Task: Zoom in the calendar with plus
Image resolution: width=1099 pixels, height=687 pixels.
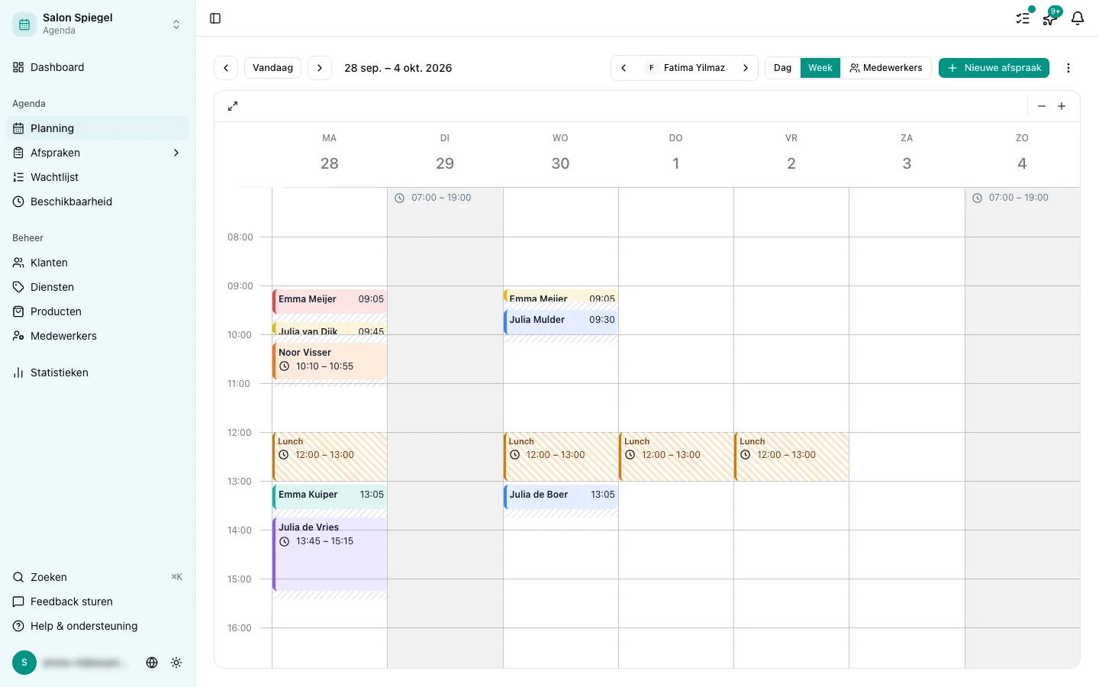Action: (1062, 106)
